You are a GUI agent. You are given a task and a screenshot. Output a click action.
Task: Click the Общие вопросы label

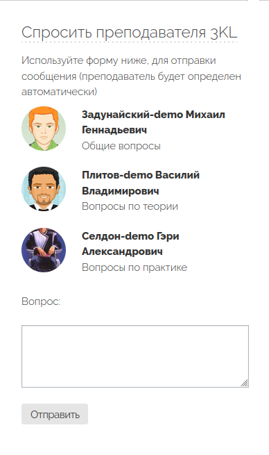(121, 146)
